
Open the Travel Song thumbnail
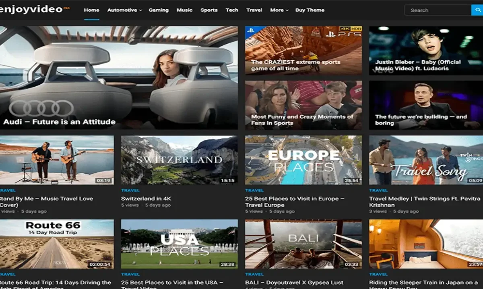pyautogui.click(x=426, y=160)
